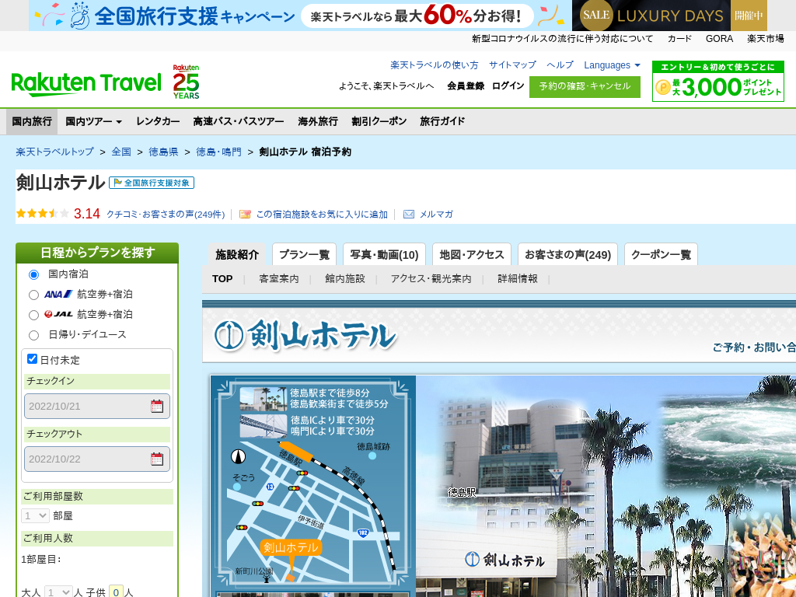Open the check-out date calendar icon
This screenshot has height=597, width=796.
pyautogui.click(x=157, y=459)
